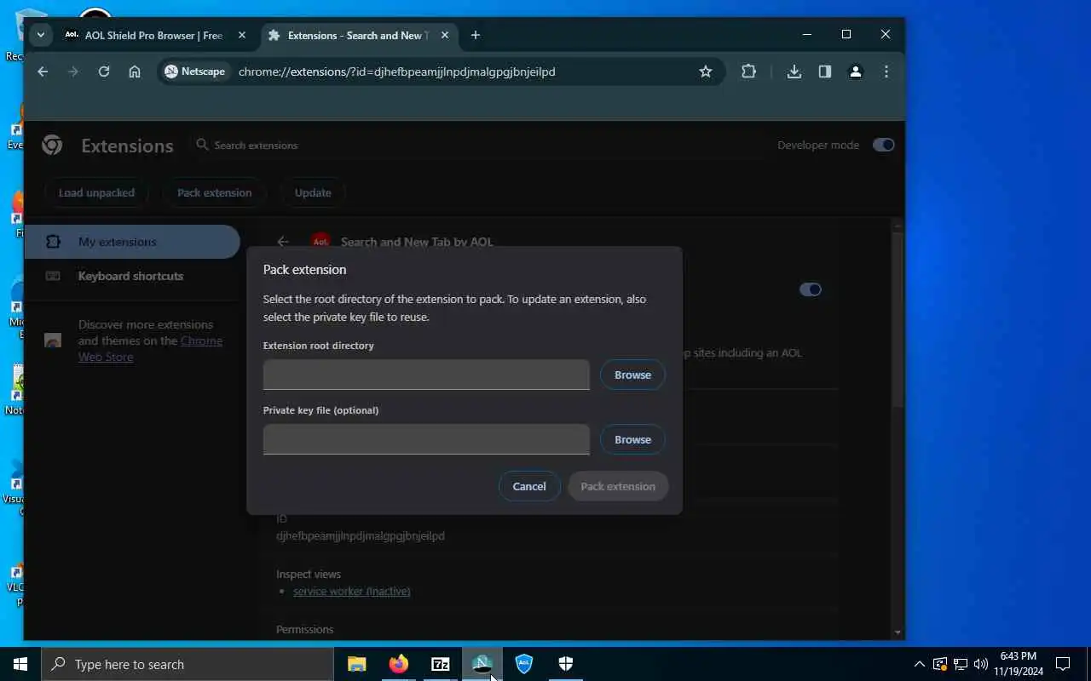The height and width of the screenshot is (681, 1091).
Task: Click the address bar URL
Action: point(396,72)
